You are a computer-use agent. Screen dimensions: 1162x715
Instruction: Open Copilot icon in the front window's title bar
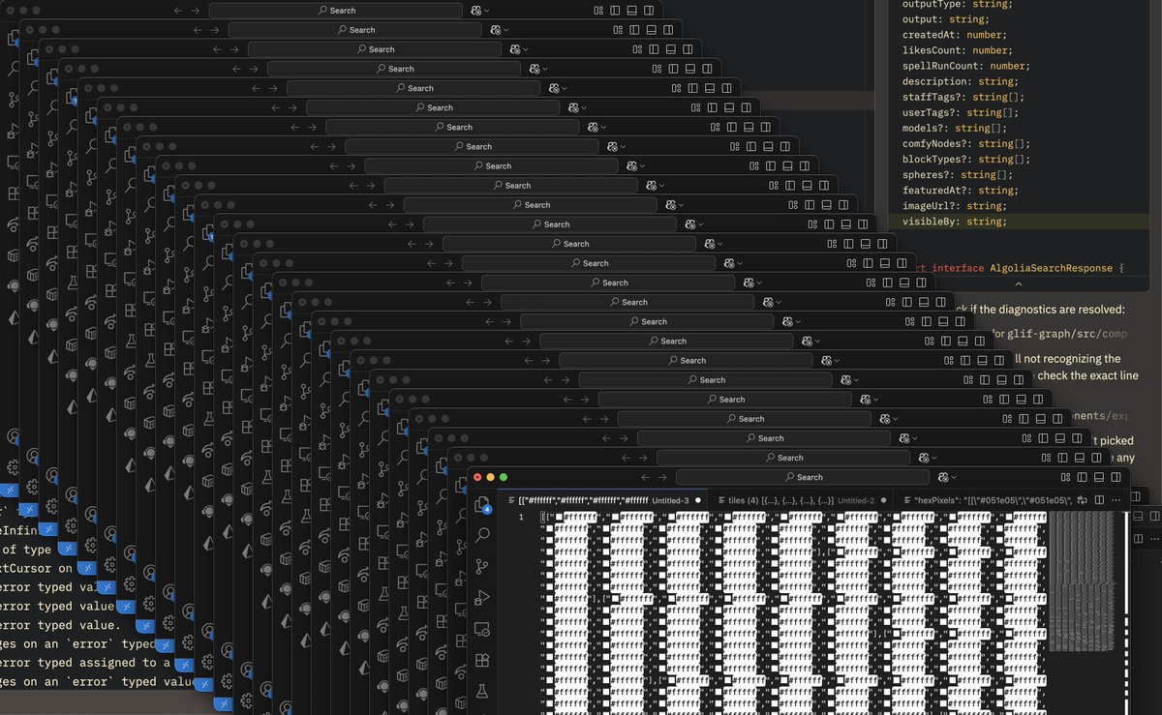(943, 477)
